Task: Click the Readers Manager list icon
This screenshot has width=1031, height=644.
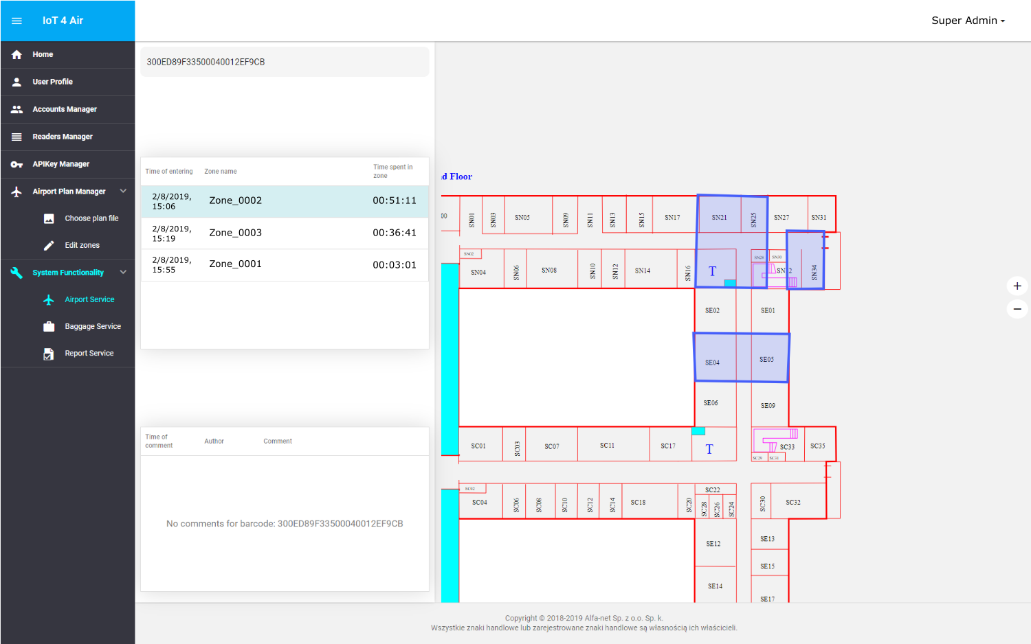Action: coord(16,137)
